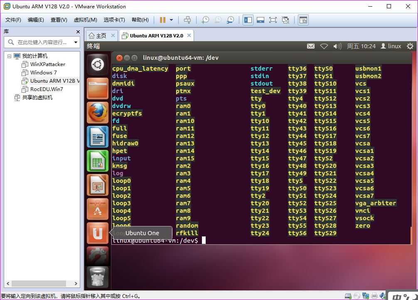Click the hard disk status icon
Screen dimensions: 418x300
[x=348, y=296]
